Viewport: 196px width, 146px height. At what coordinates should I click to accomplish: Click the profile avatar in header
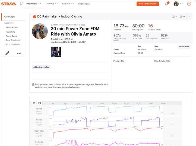point(176,4)
